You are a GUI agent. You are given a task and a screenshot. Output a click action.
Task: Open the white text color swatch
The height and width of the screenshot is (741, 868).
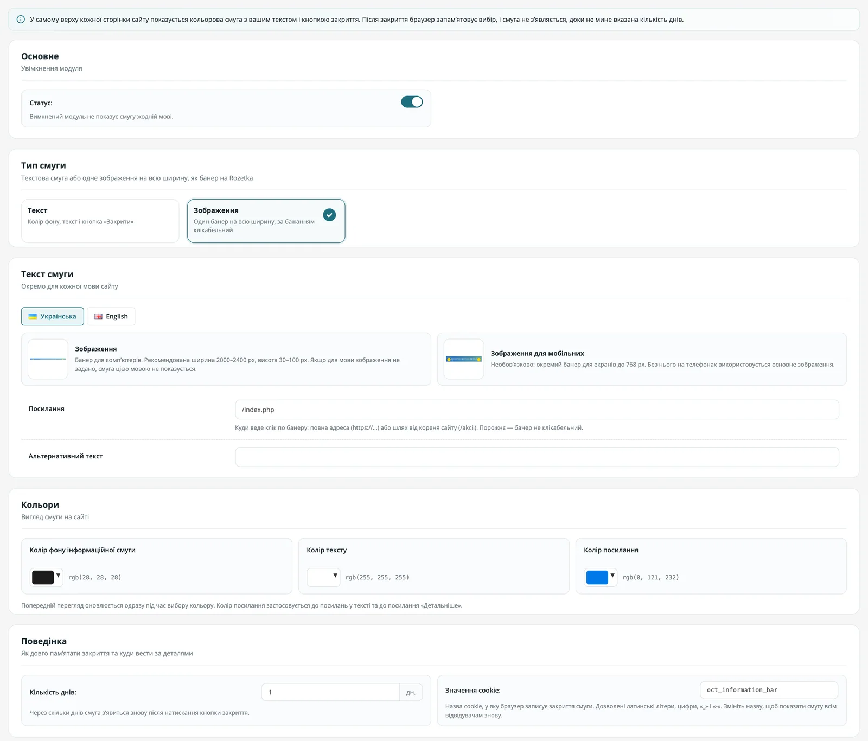click(320, 577)
